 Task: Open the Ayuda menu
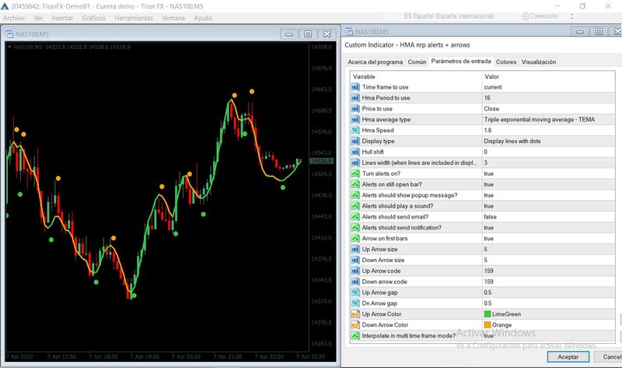point(203,18)
